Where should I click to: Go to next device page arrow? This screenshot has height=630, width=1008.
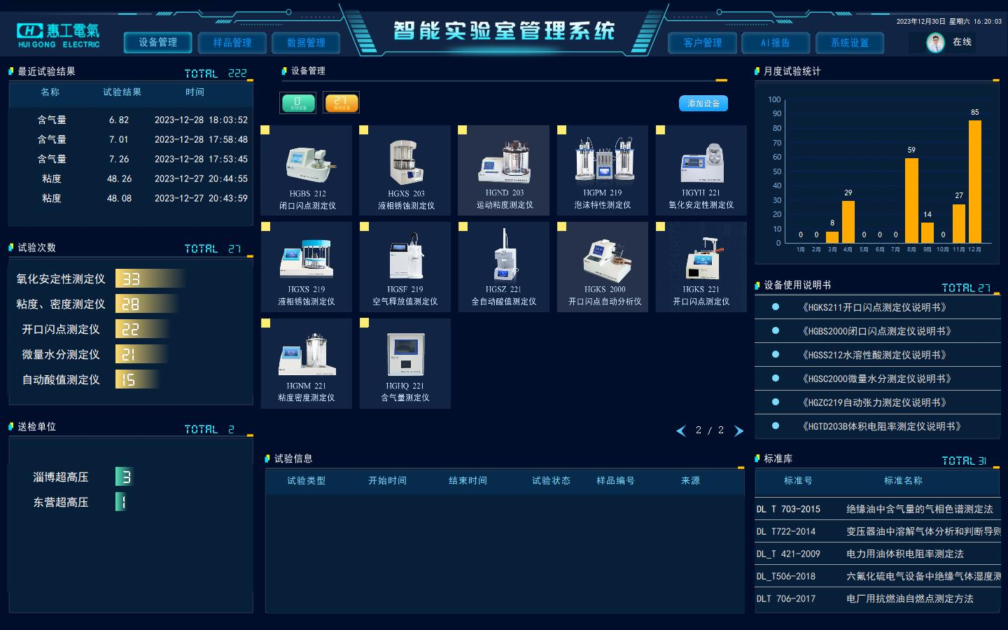[738, 430]
